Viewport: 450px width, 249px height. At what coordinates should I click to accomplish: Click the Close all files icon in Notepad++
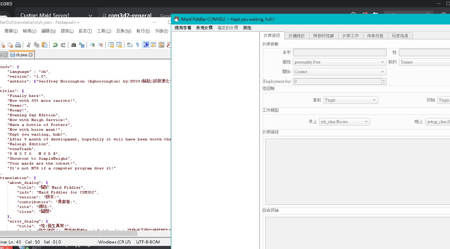click(10, 45)
